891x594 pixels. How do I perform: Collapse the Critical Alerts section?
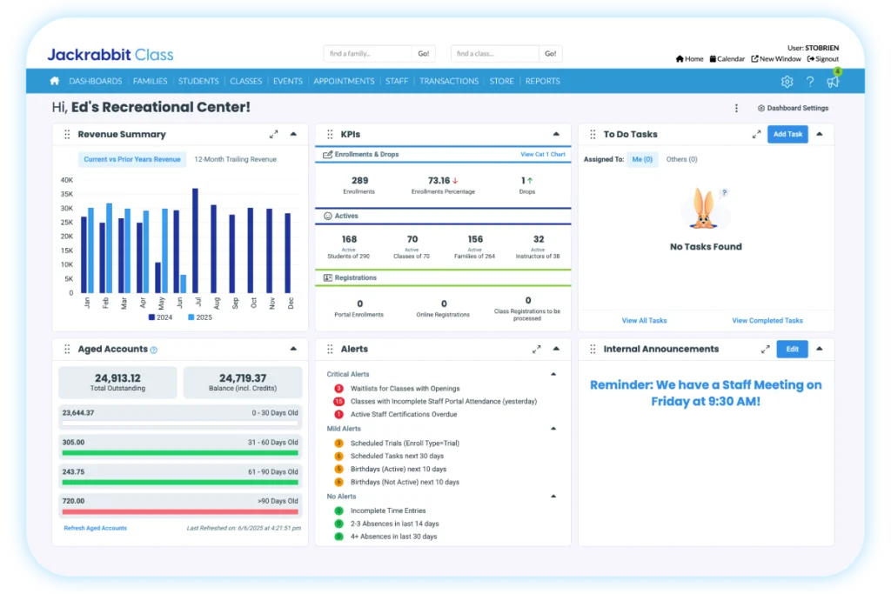pos(553,374)
